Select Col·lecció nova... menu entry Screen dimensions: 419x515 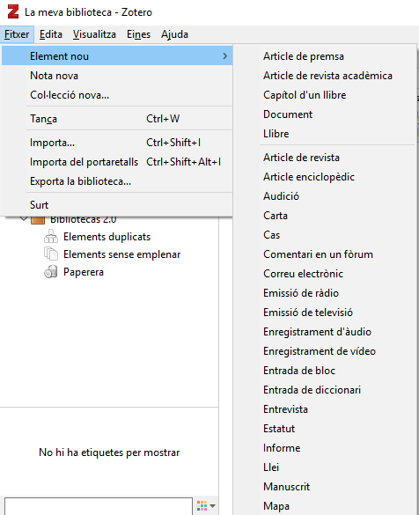coord(117,95)
